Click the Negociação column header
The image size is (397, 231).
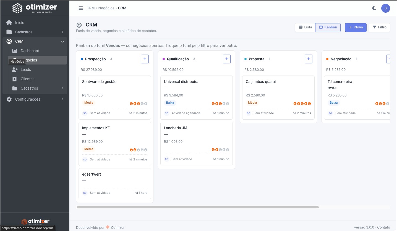pos(341,59)
